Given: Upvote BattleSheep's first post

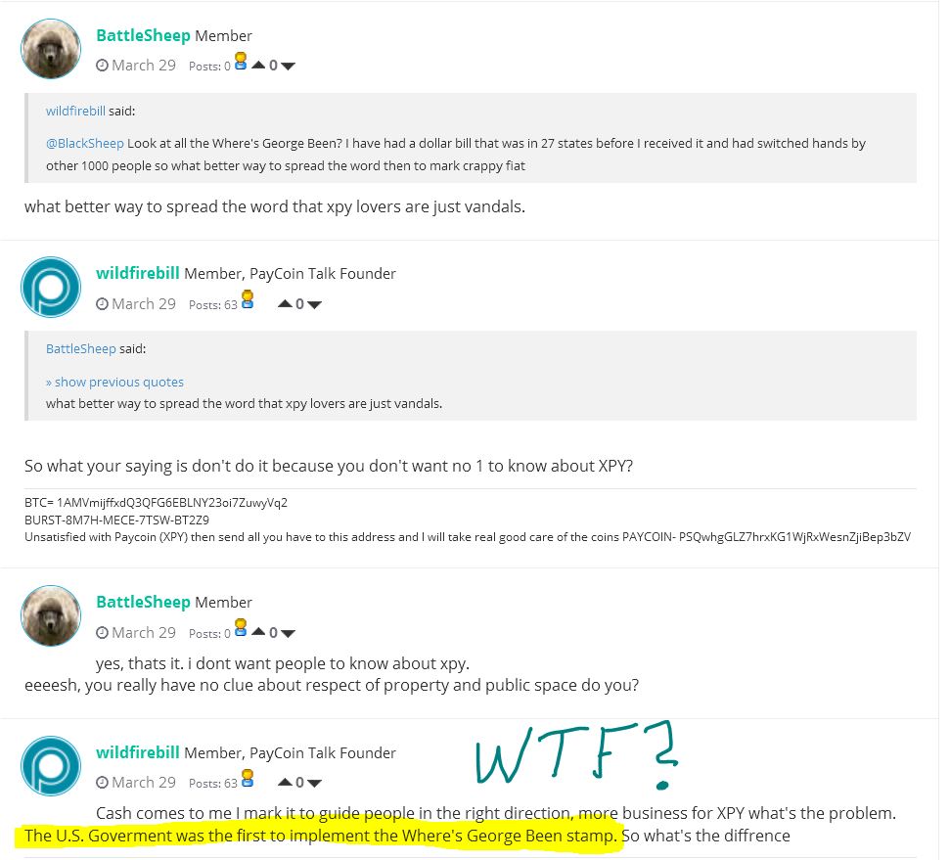Looking at the screenshot, I should coord(258,65).
